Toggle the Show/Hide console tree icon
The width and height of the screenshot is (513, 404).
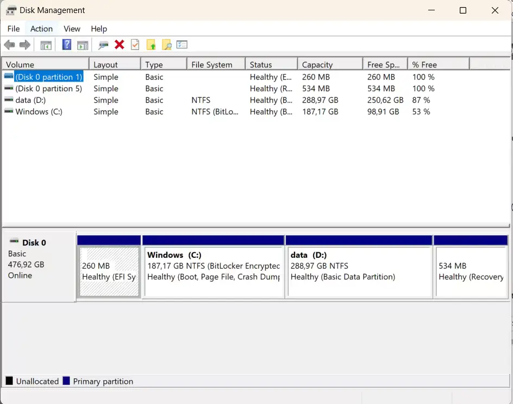pos(46,45)
